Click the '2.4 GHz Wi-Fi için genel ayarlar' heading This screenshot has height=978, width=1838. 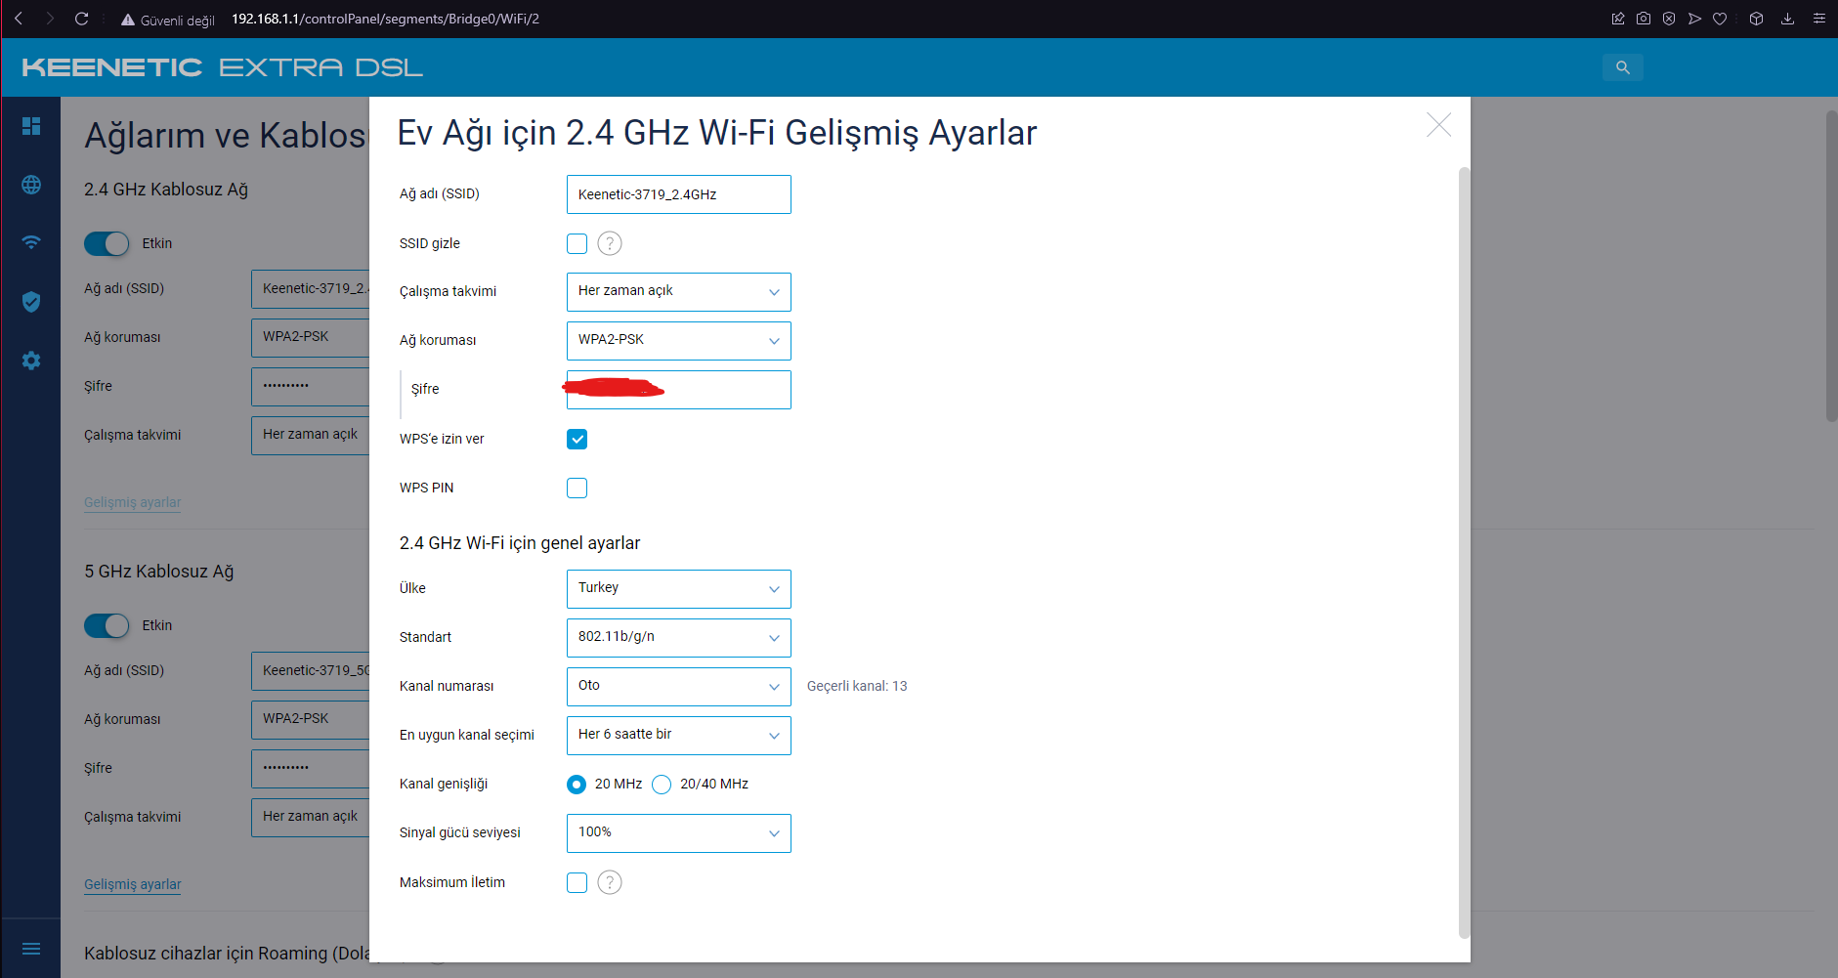(520, 543)
